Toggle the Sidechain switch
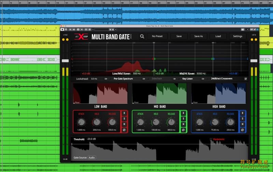Image resolution: width=273 pixels, height=172 pixels. (x=144, y=79)
